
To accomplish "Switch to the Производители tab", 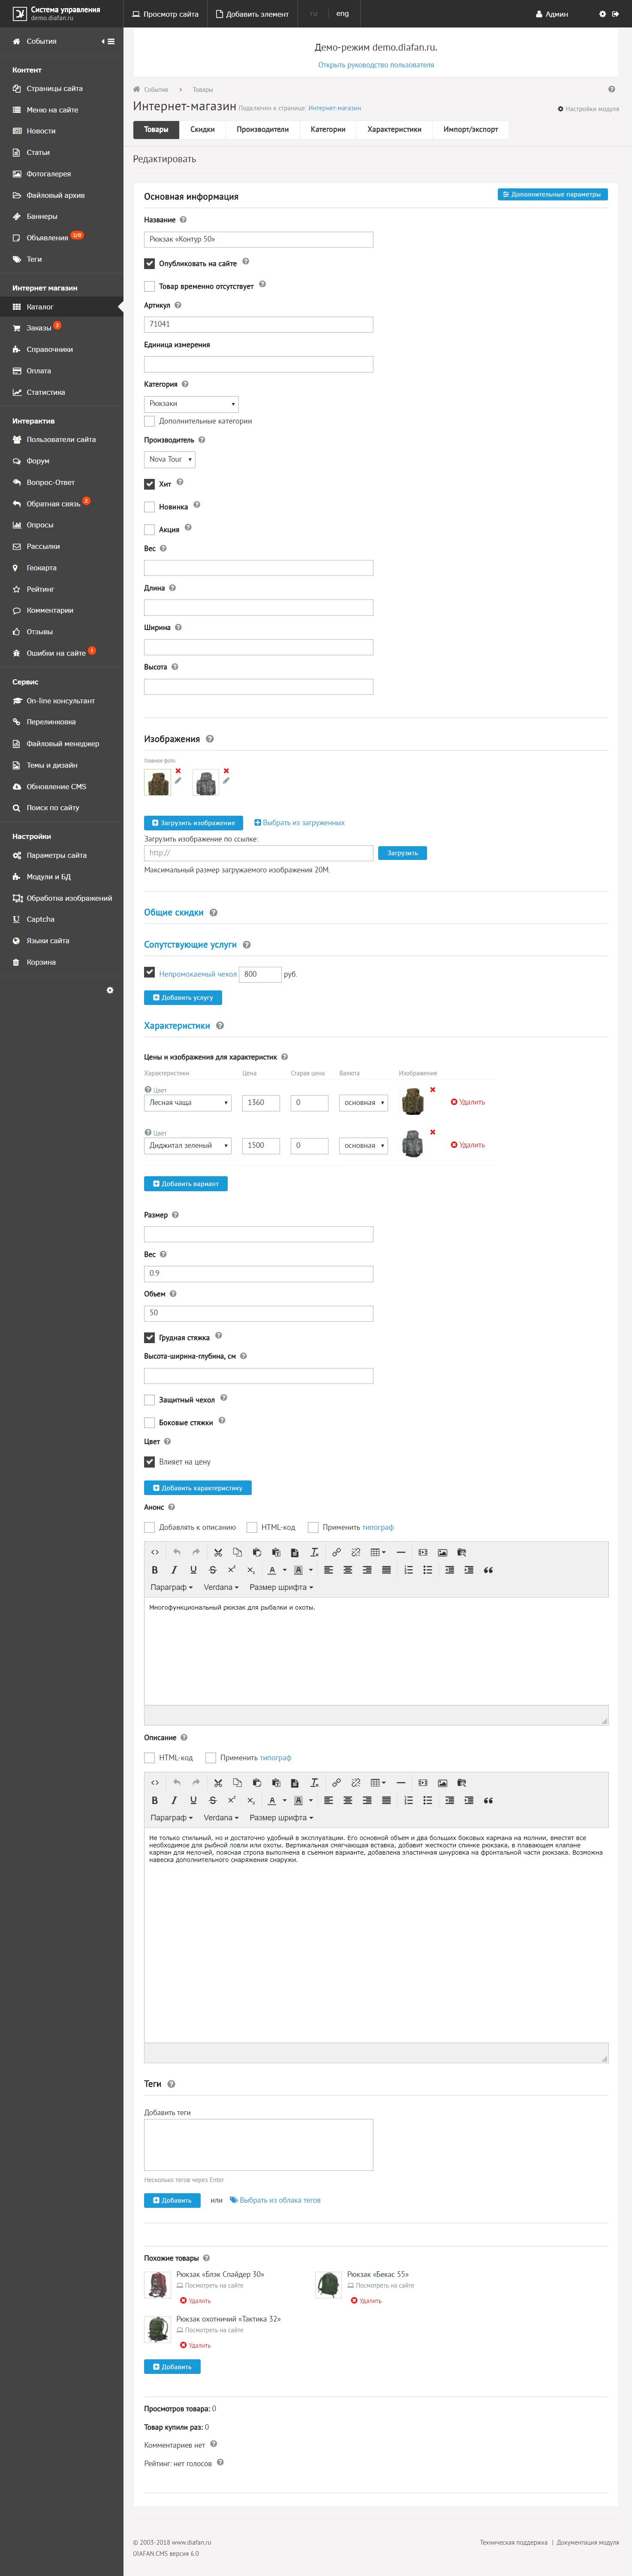I will click(x=262, y=129).
